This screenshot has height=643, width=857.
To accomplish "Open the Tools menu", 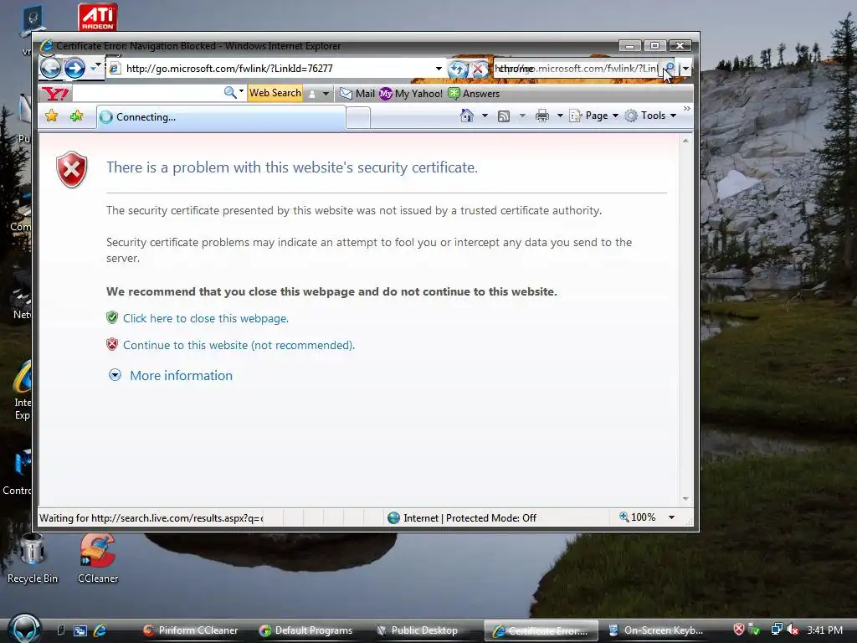I will (x=650, y=116).
